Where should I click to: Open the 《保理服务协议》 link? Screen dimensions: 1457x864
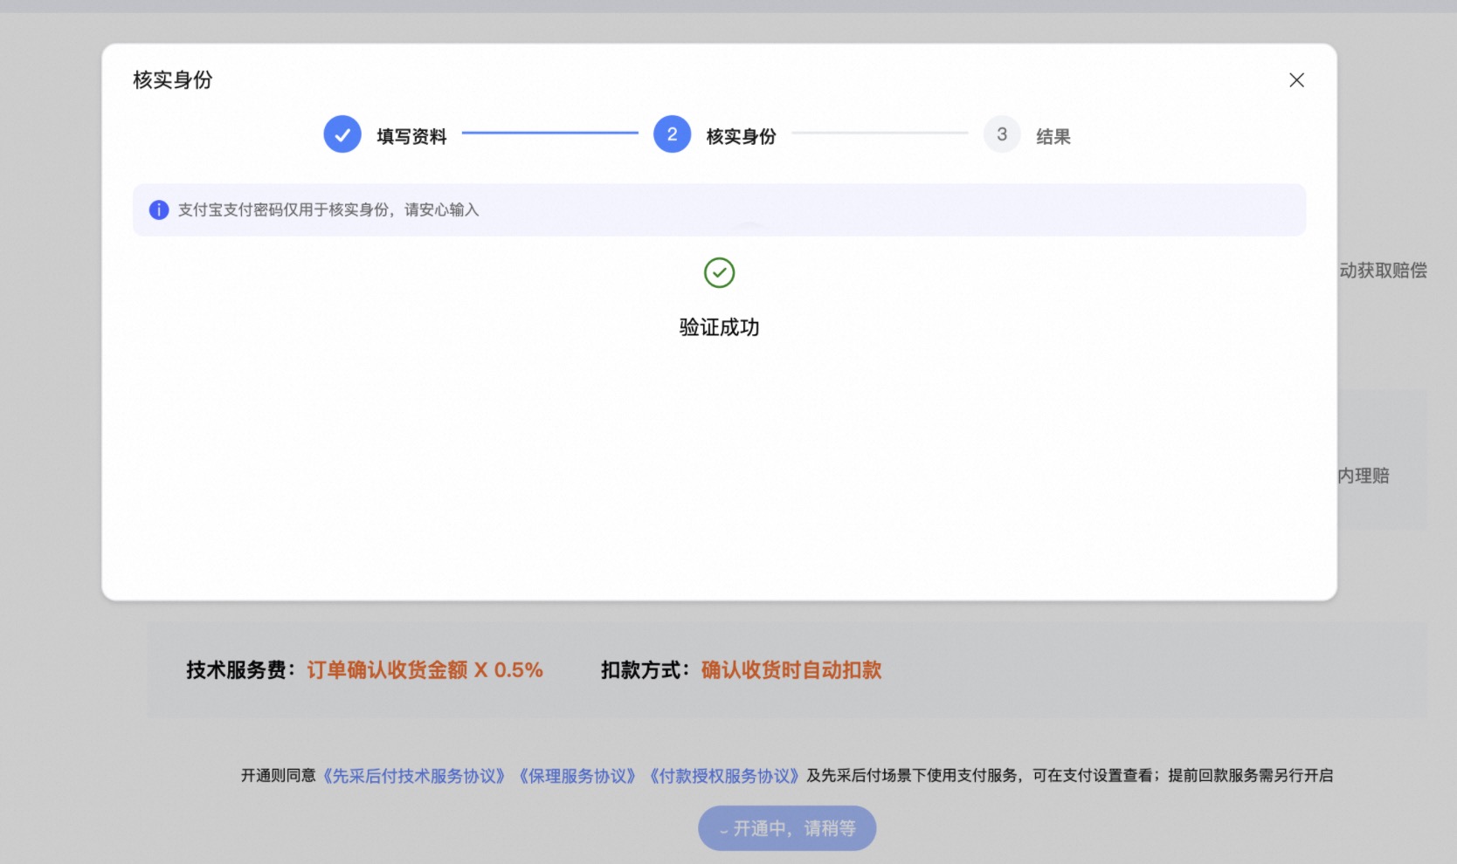(577, 776)
